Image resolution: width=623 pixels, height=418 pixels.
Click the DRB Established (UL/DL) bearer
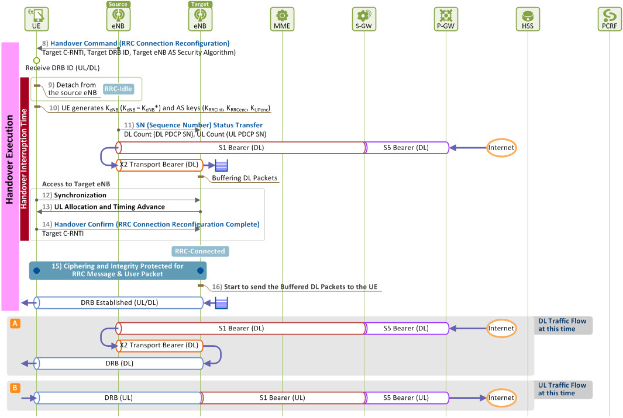point(119,302)
